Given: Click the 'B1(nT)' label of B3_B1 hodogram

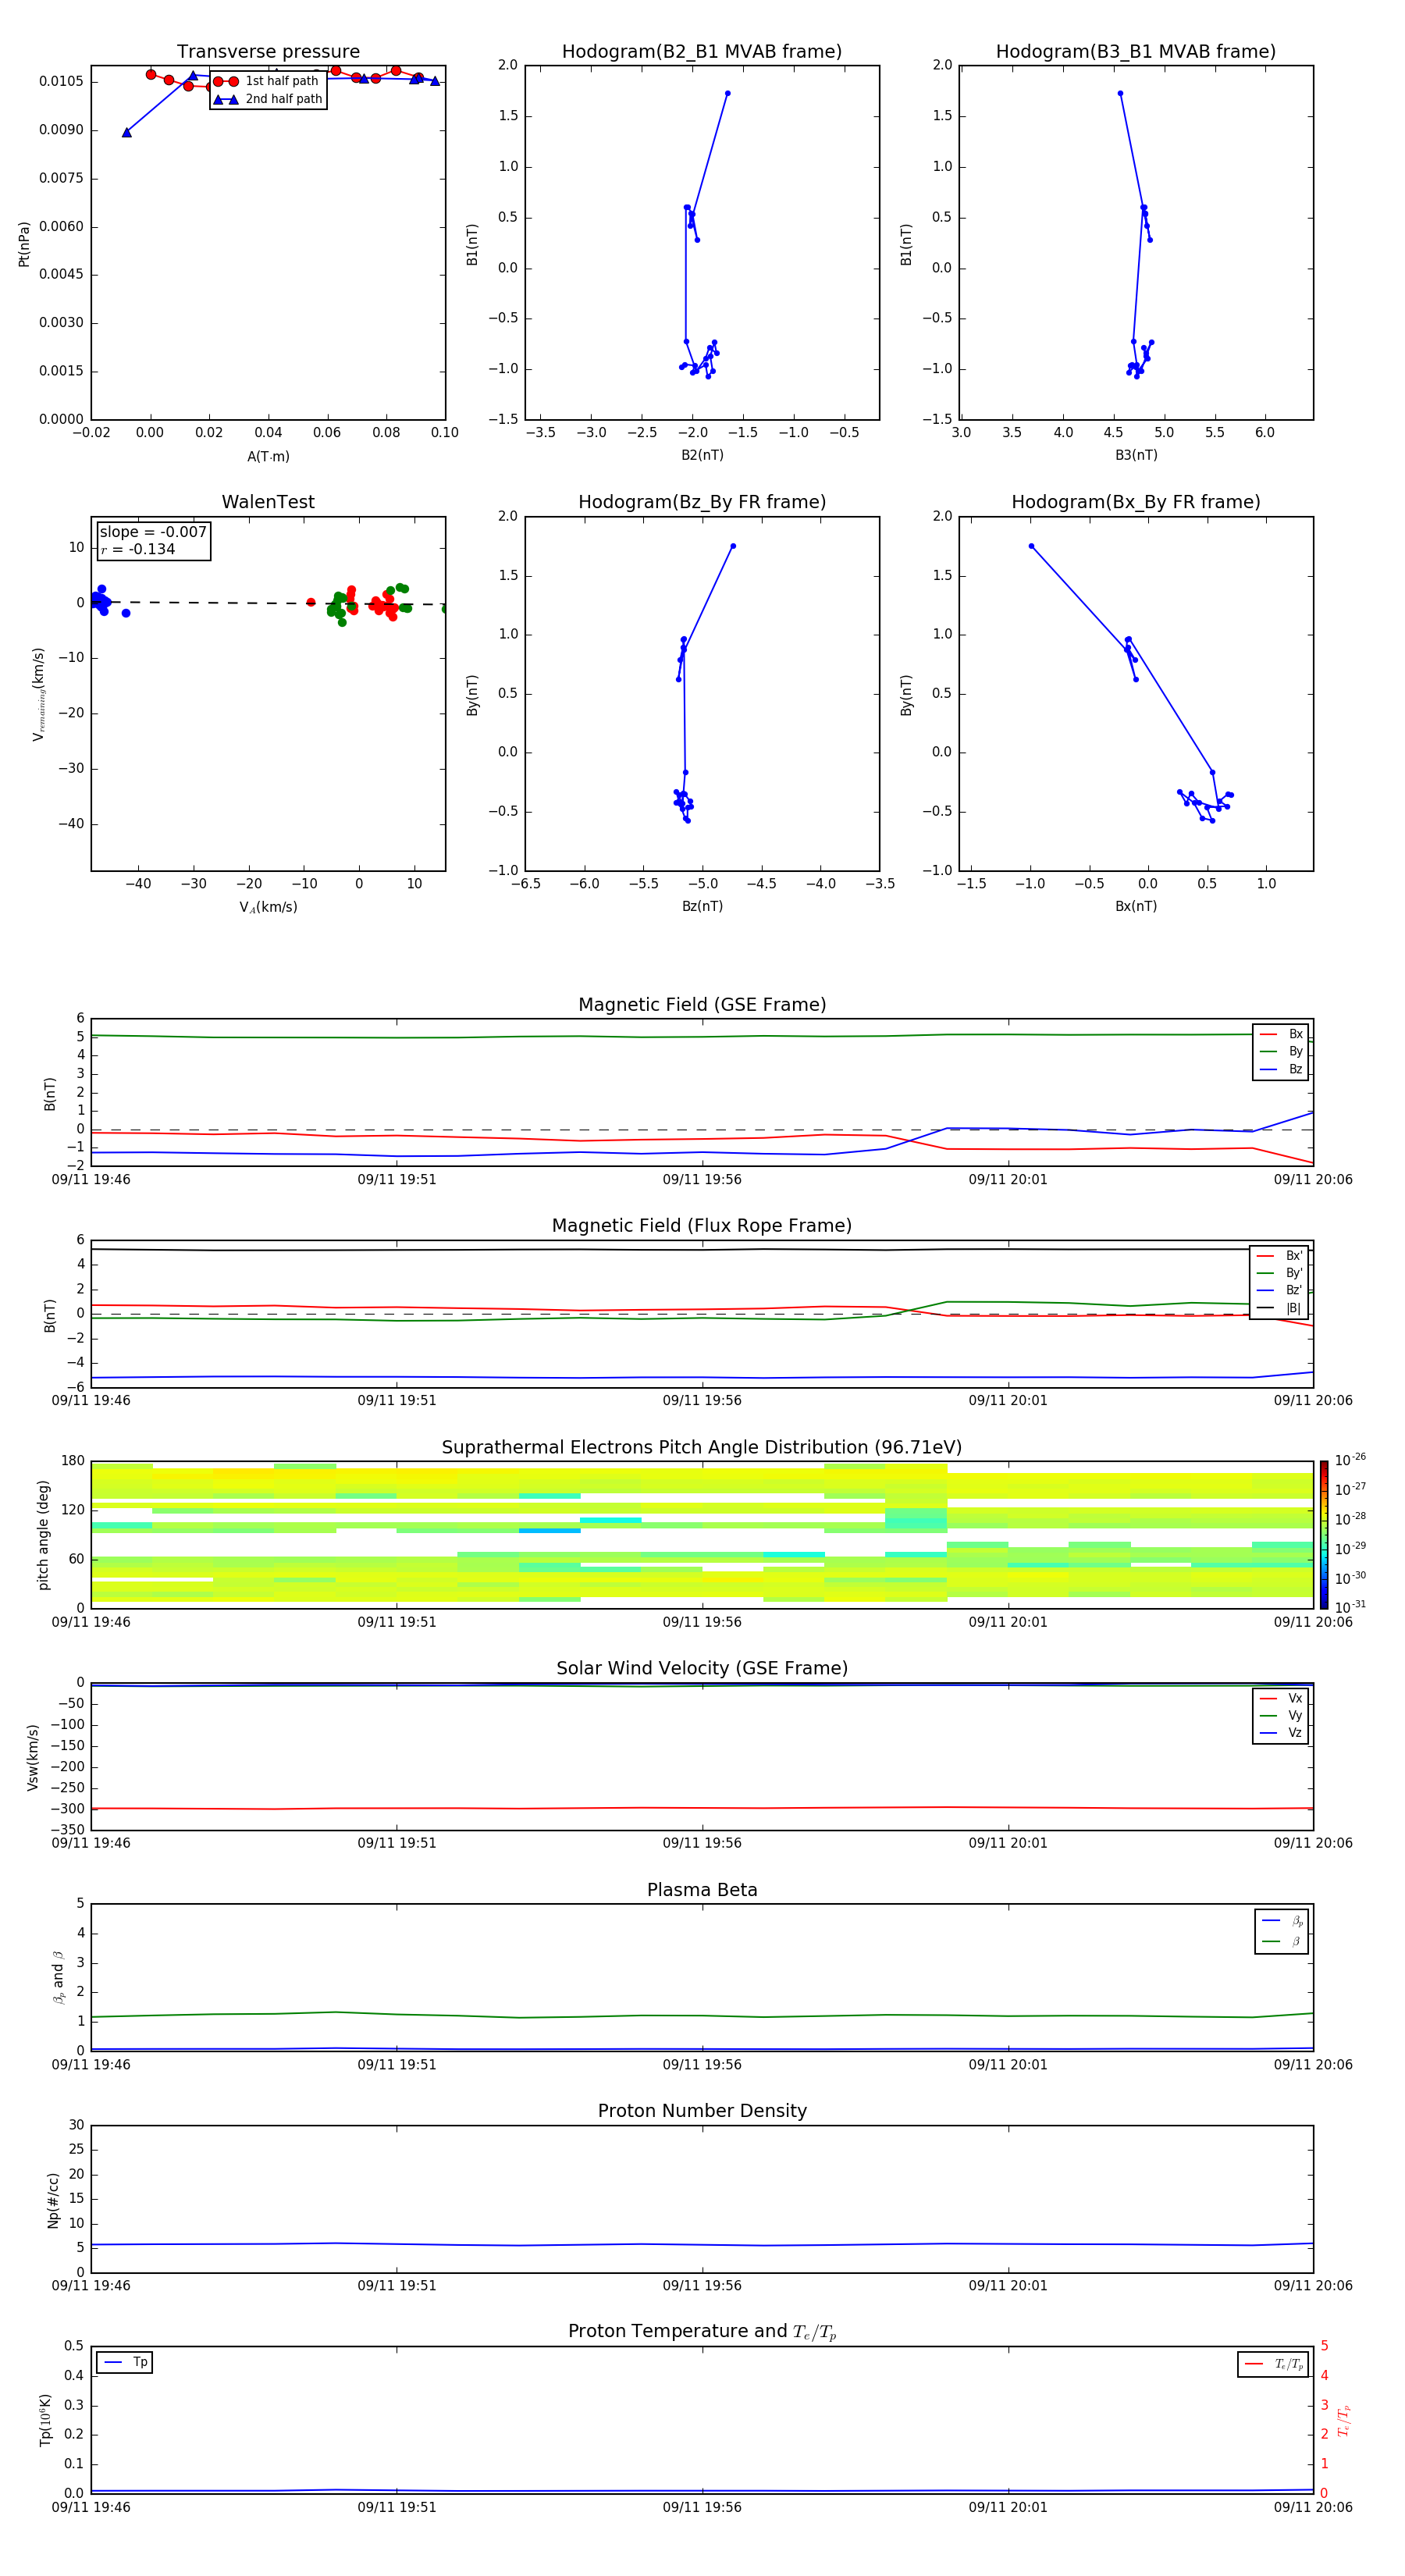Looking at the screenshot, I should point(906,243).
